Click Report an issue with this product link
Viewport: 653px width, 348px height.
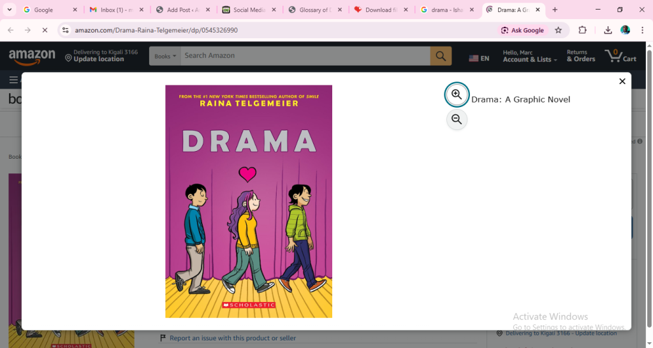(232, 338)
